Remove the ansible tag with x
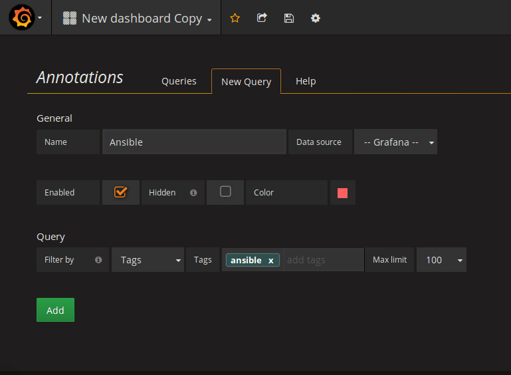 pos(271,261)
